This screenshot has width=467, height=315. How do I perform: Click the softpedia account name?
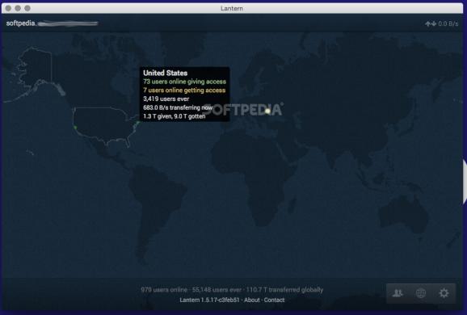pos(20,23)
